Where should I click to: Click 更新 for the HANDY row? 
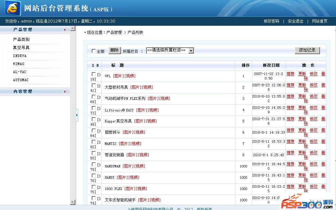coord(302,175)
